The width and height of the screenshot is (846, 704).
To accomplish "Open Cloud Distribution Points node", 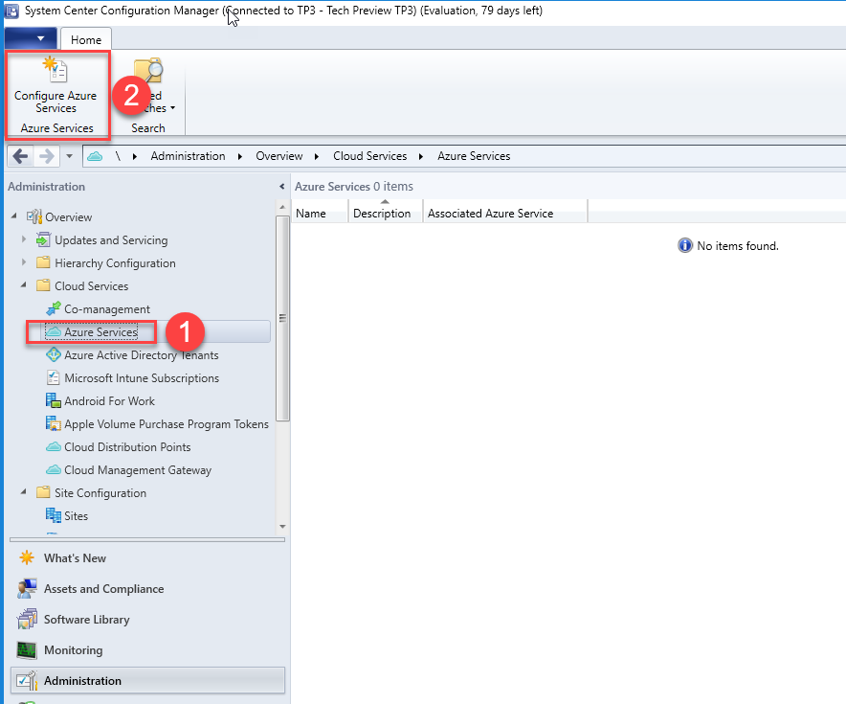I will [x=126, y=447].
